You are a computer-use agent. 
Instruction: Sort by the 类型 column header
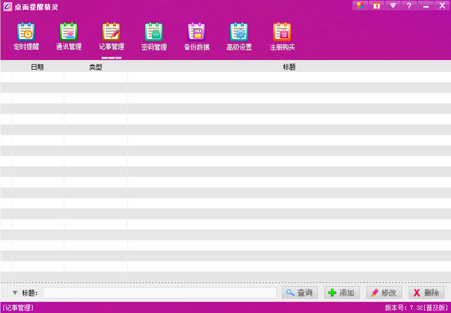tap(95, 67)
